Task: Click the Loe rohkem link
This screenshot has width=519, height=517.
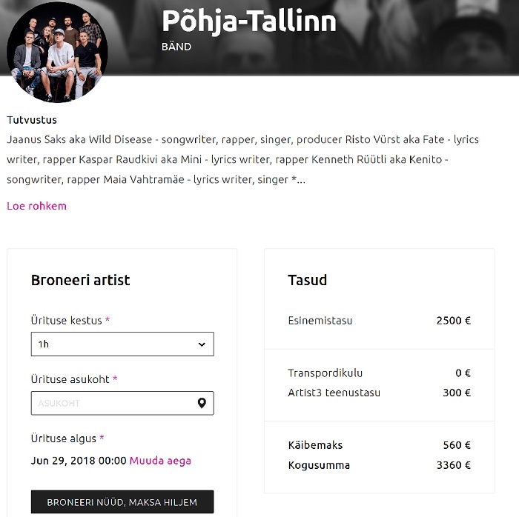Action: (x=36, y=206)
